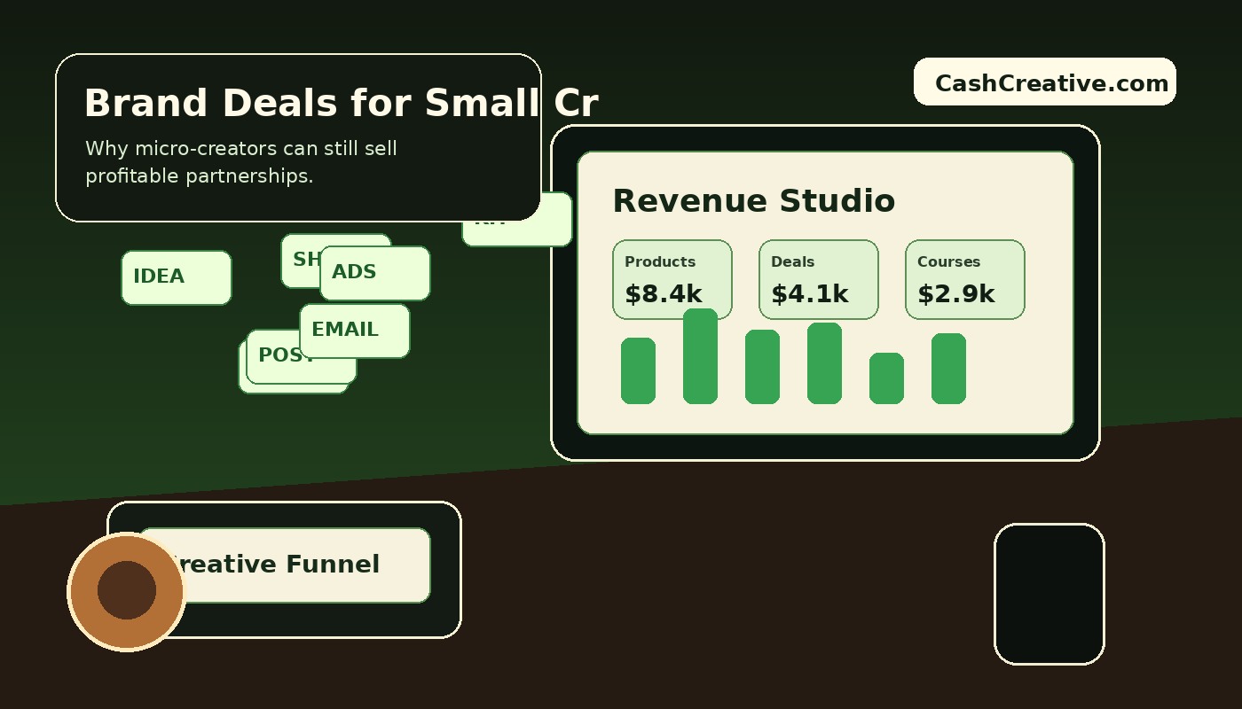
Task: Select the EMAIL tag card
Action: pyautogui.click(x=355, y=331)
